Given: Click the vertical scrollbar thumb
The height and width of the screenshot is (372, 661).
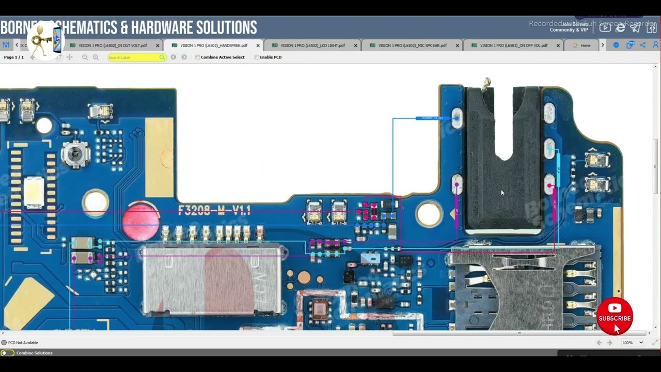Looking at the screenshot, I should tap(656, 166).
